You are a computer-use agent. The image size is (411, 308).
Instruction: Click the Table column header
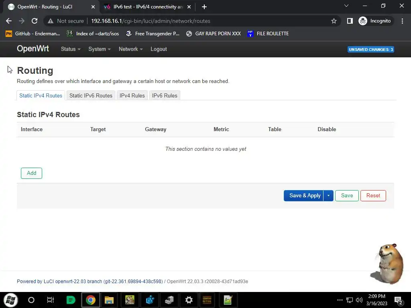[x=275, y=130]
